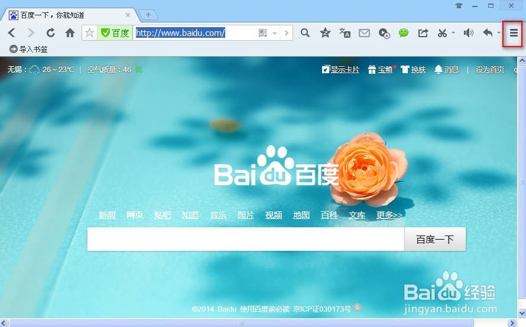Open the 换肤 skin changer link
Image resolution: width=526 pixels, height=327 pixels.
[413, 69]
